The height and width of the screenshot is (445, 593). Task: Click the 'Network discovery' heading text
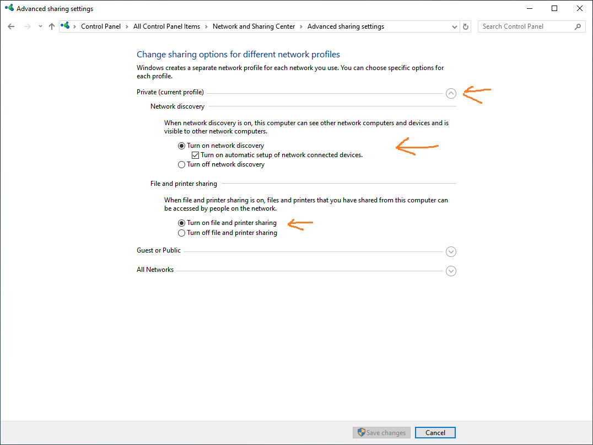pos(177,106)
